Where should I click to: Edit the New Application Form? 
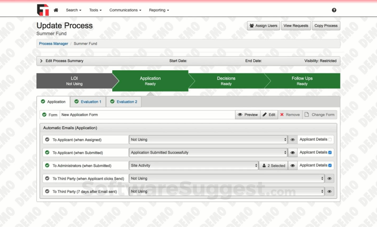269,115
